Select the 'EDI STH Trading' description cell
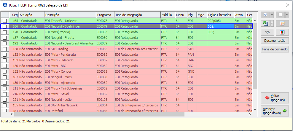Image resolution: width=293 pixels, height=131 pixels. pyautogui.click(x=70, y=49)
